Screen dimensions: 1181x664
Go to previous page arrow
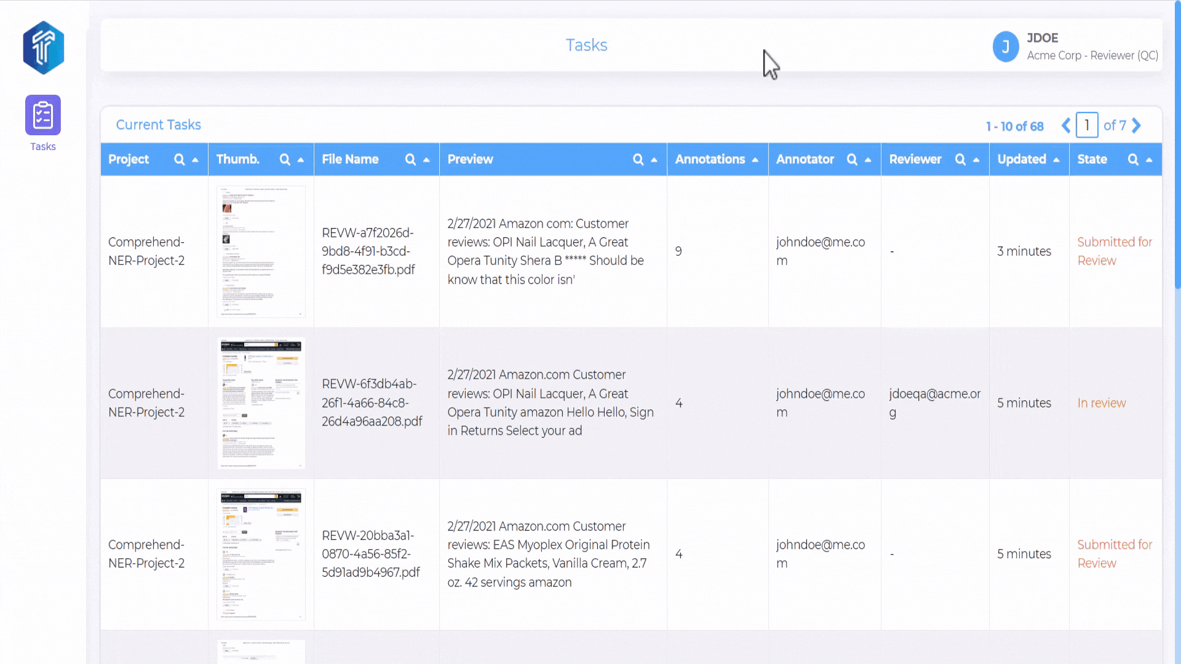tap(1066, 125)
